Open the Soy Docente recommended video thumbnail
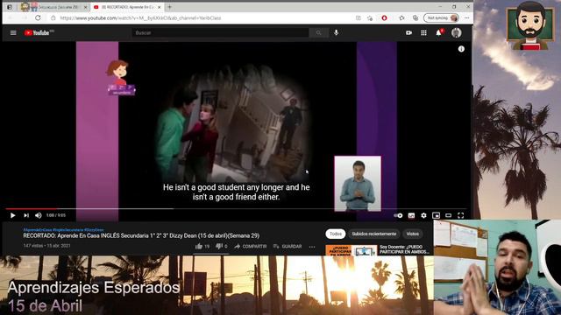The height and width of the screenshot is (315, 561). pos(352,250)
